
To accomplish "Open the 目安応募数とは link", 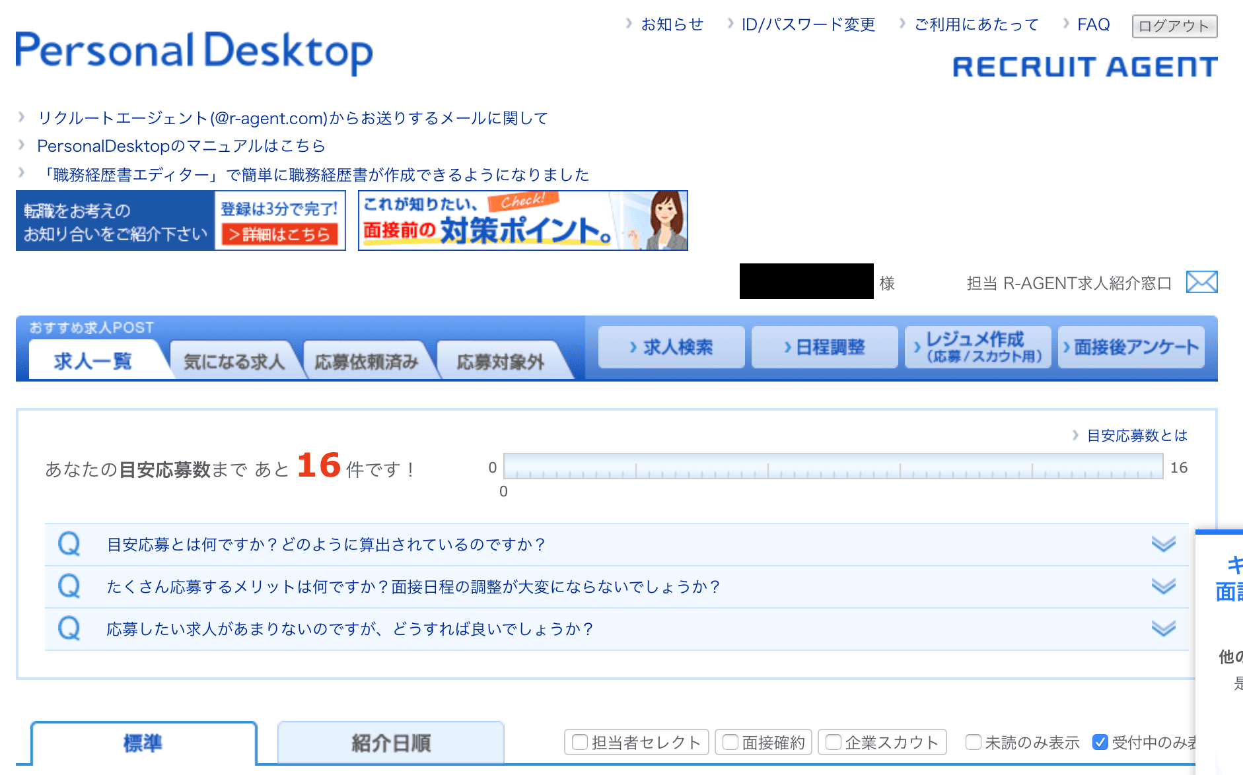I will pos(1137,435).
